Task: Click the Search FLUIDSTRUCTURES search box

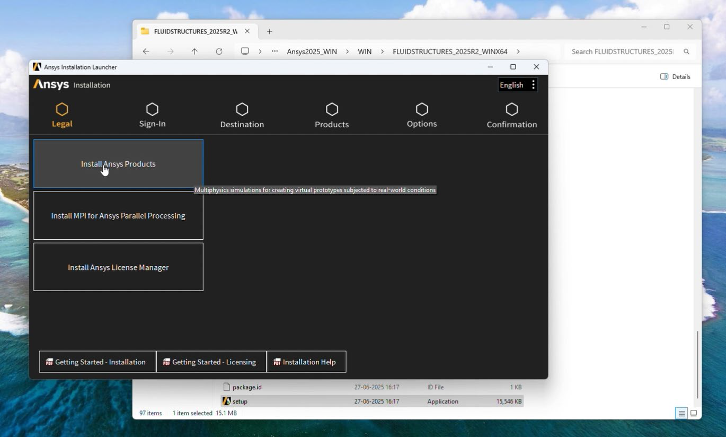Action: (622, 51)
